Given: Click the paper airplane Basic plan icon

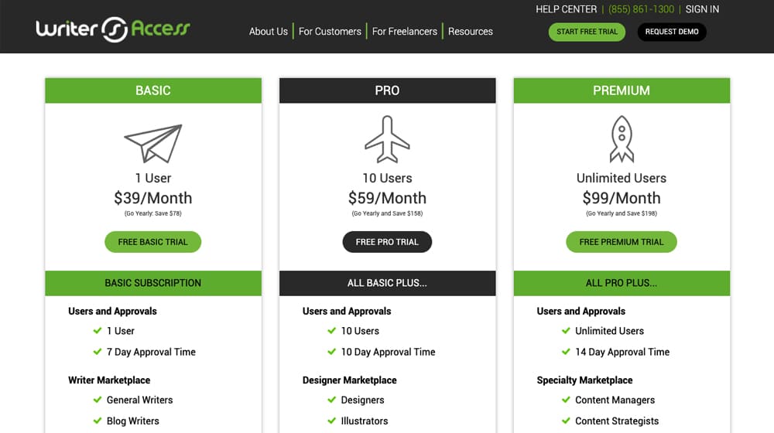Looking at the screenshot, I should tap(152, 143).
